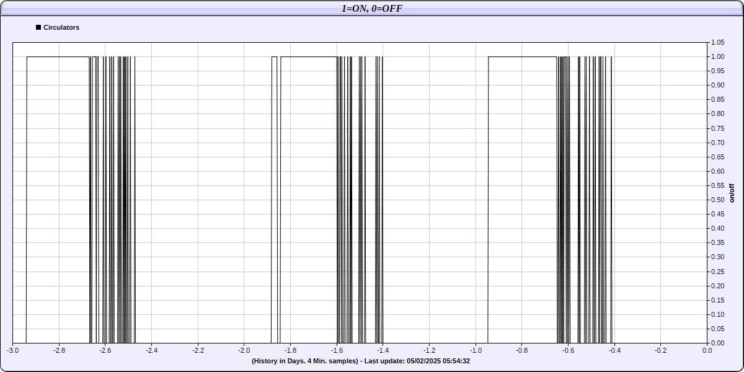
Task: Click the chart title "1=ON, 0=OFF"
Action: [x=372, y=8]
